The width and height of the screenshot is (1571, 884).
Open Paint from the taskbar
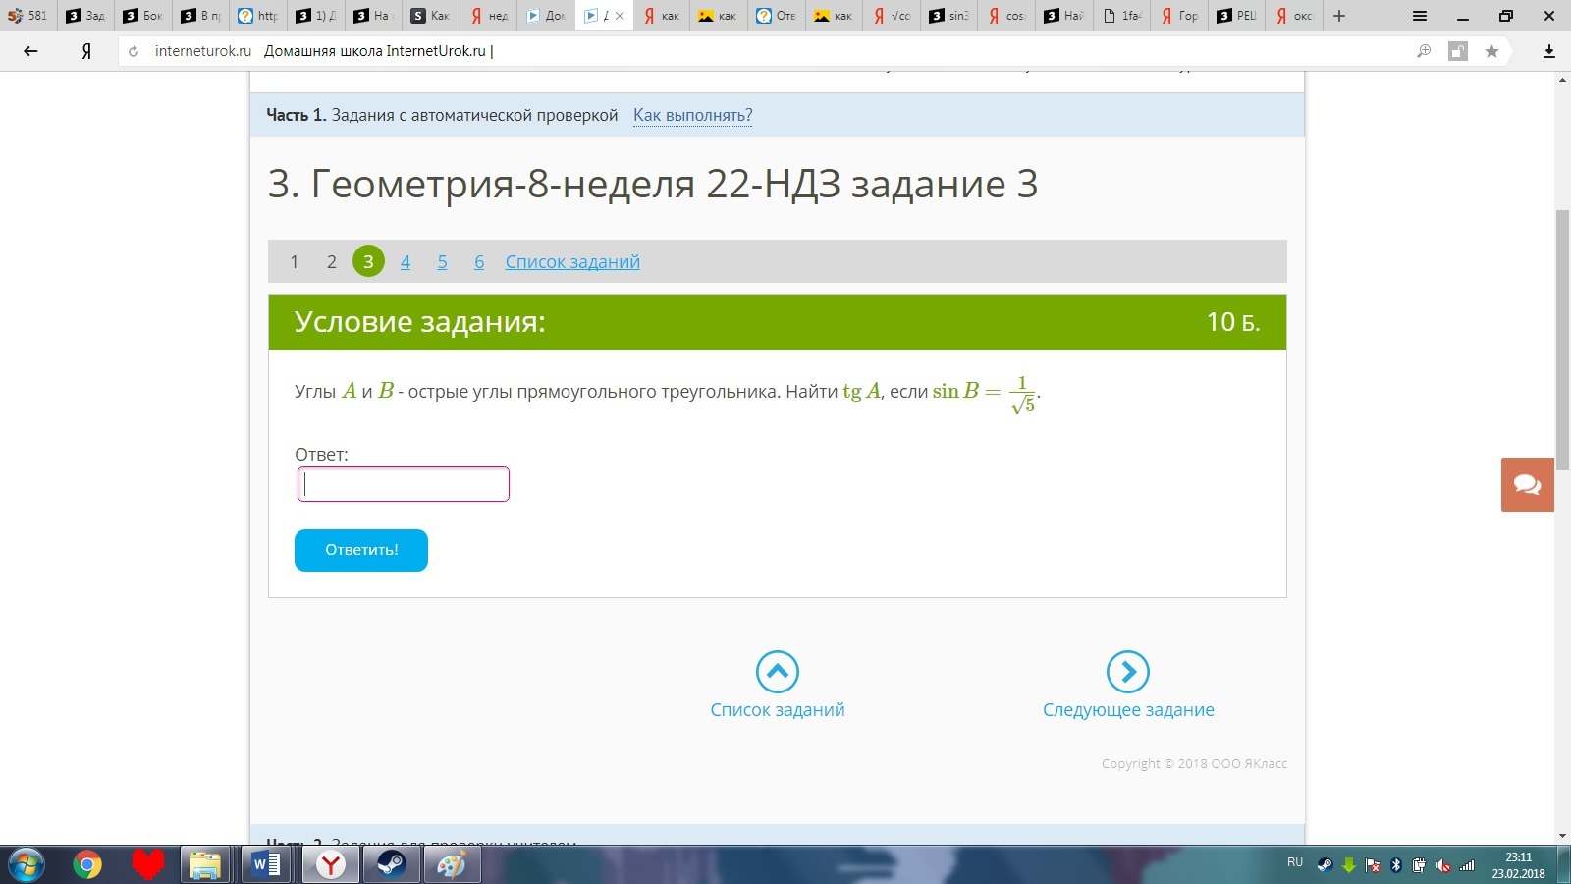pyautogui.click(x=452, y=865)
